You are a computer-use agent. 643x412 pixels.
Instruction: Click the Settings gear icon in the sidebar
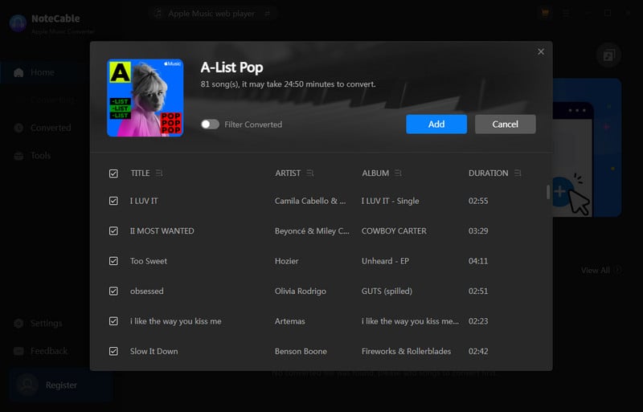coord(18,324)
